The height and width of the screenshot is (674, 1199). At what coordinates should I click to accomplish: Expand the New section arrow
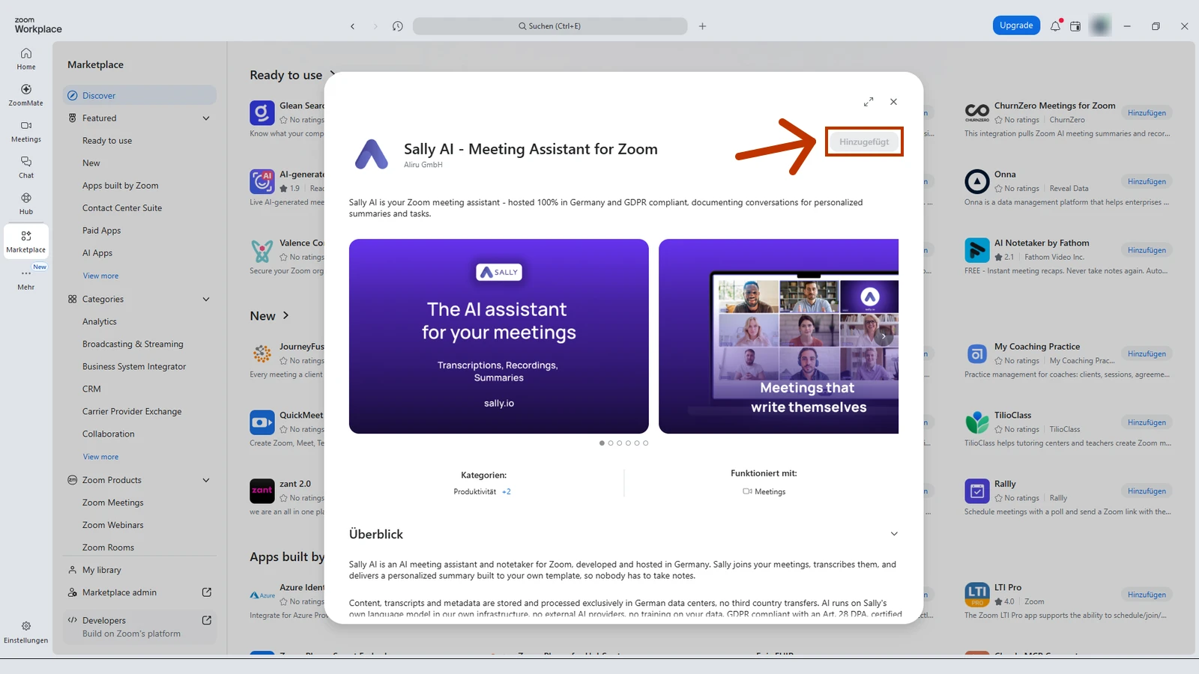coord(286,316)
